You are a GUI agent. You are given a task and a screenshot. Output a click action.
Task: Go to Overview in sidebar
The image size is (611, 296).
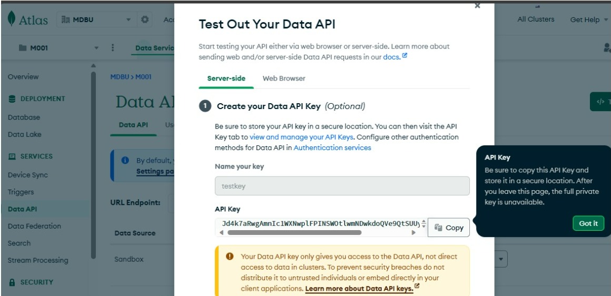(x=23, y=77)
